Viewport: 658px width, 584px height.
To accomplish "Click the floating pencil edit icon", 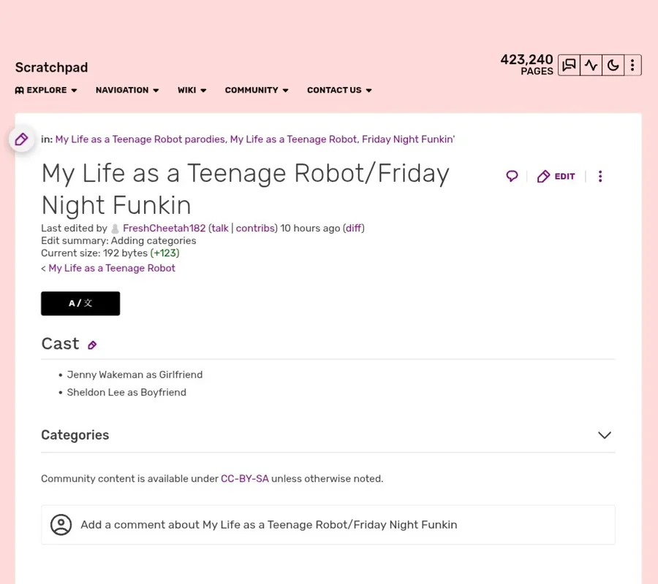I will [21, 139].
